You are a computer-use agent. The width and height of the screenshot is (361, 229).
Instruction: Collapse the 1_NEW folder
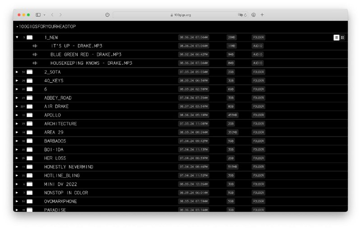(x=17, y=37)
